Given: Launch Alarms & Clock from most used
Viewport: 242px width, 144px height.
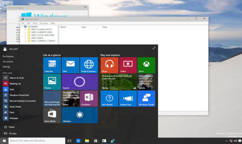Looking at the screenshot, I should click(x=13, y=78).
